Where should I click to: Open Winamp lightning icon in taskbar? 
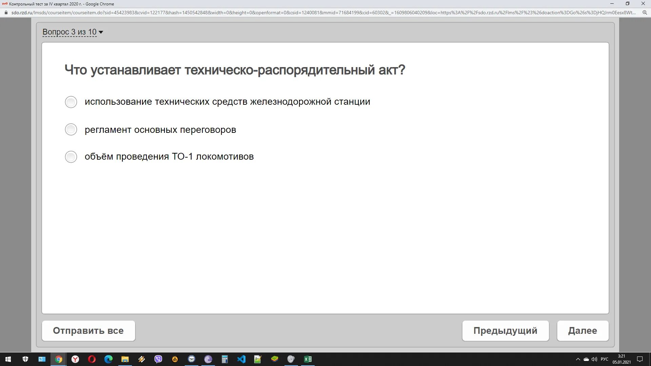coord(142,359)
